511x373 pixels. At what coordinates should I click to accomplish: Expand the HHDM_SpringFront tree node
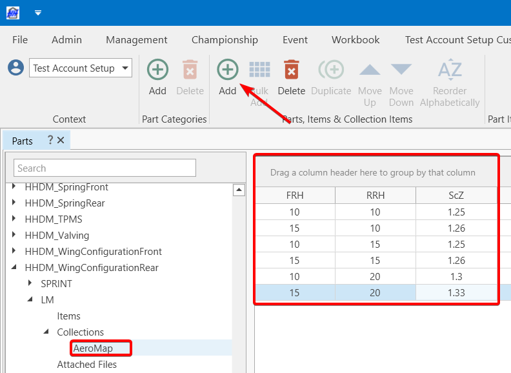coord(14,187)
